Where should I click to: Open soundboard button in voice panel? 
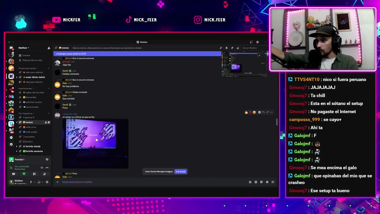[45, 174]
